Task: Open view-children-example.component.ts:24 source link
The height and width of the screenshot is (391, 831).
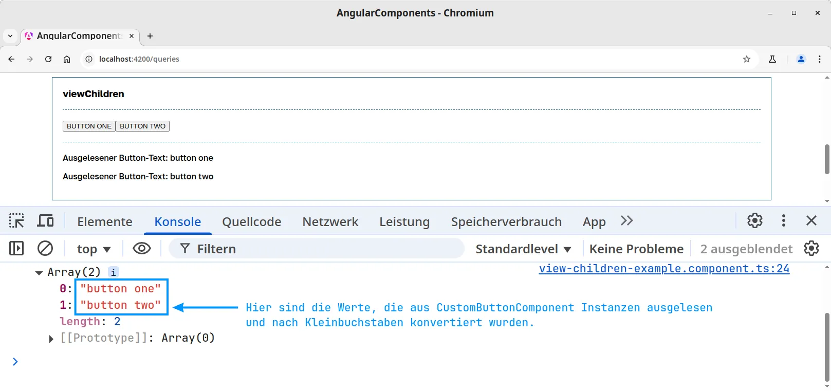Action: tap(664, 269)
